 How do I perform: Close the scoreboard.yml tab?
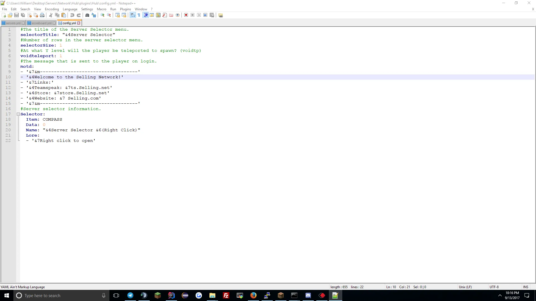(x=54, y=23)
